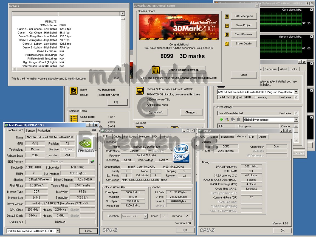
Task: Click Close in the GPU-Z window
Action: point(88,231)
